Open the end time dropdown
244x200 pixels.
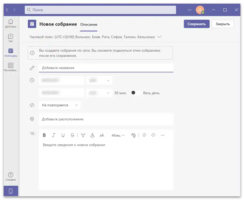click(x=99, y=93)
